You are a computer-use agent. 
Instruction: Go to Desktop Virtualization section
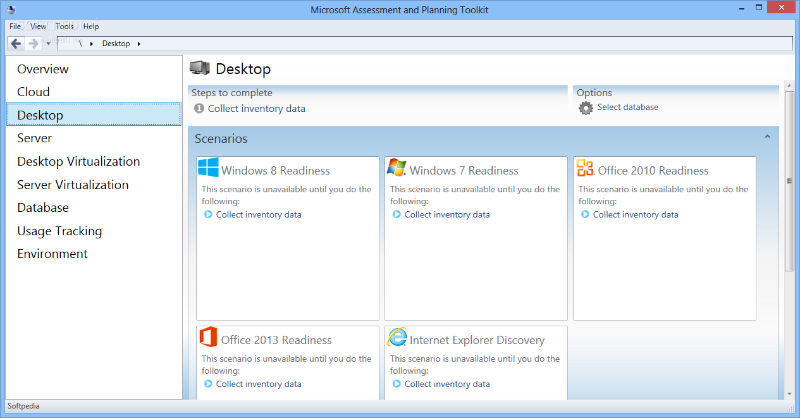tap(94, 161)
